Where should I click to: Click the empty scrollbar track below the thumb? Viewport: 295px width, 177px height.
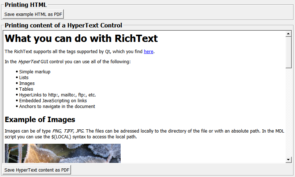288,112
